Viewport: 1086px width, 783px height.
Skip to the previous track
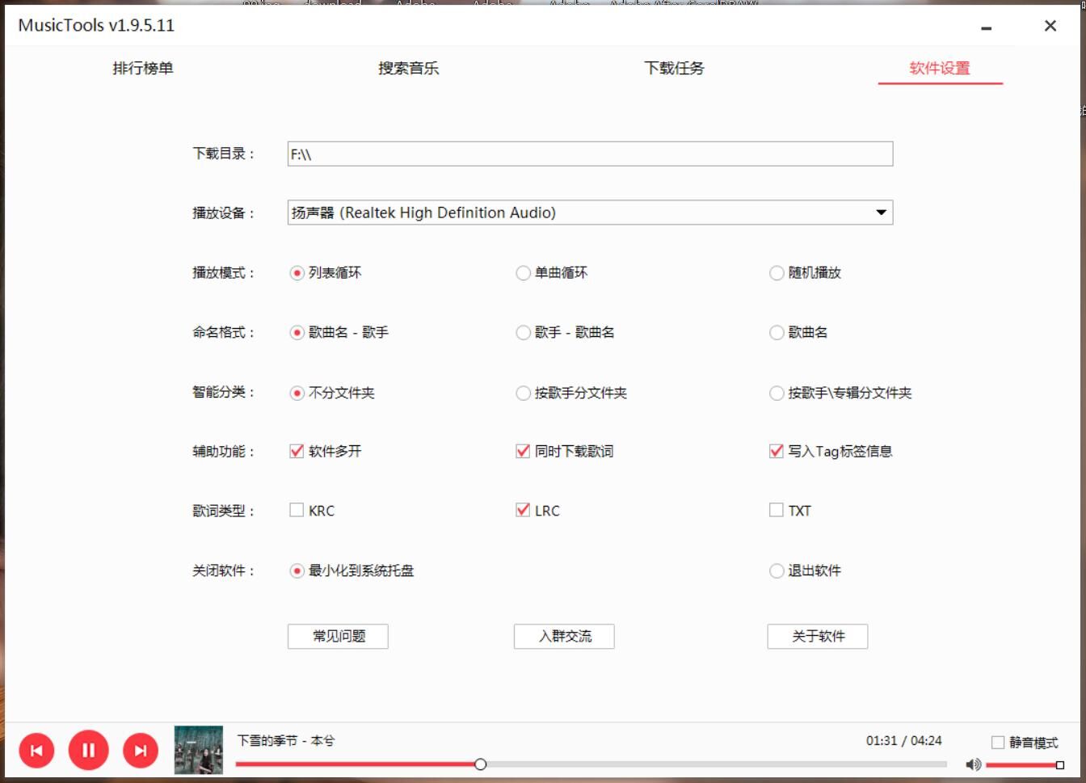36,751
